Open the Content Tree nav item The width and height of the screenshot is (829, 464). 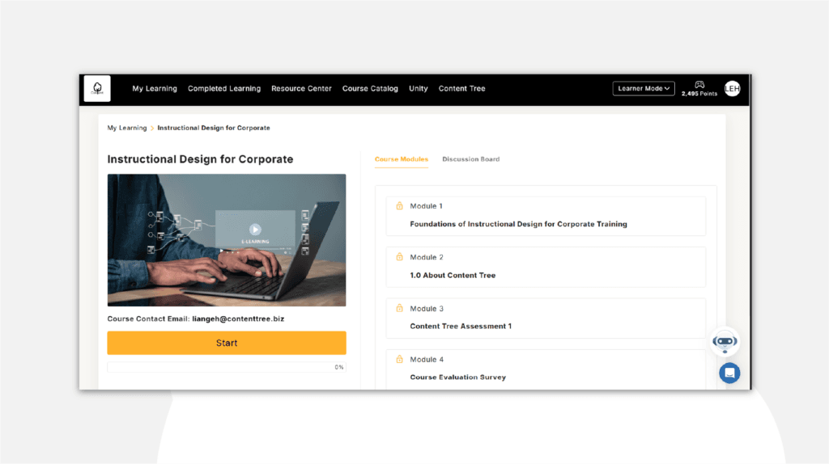(x=461, y=89)
